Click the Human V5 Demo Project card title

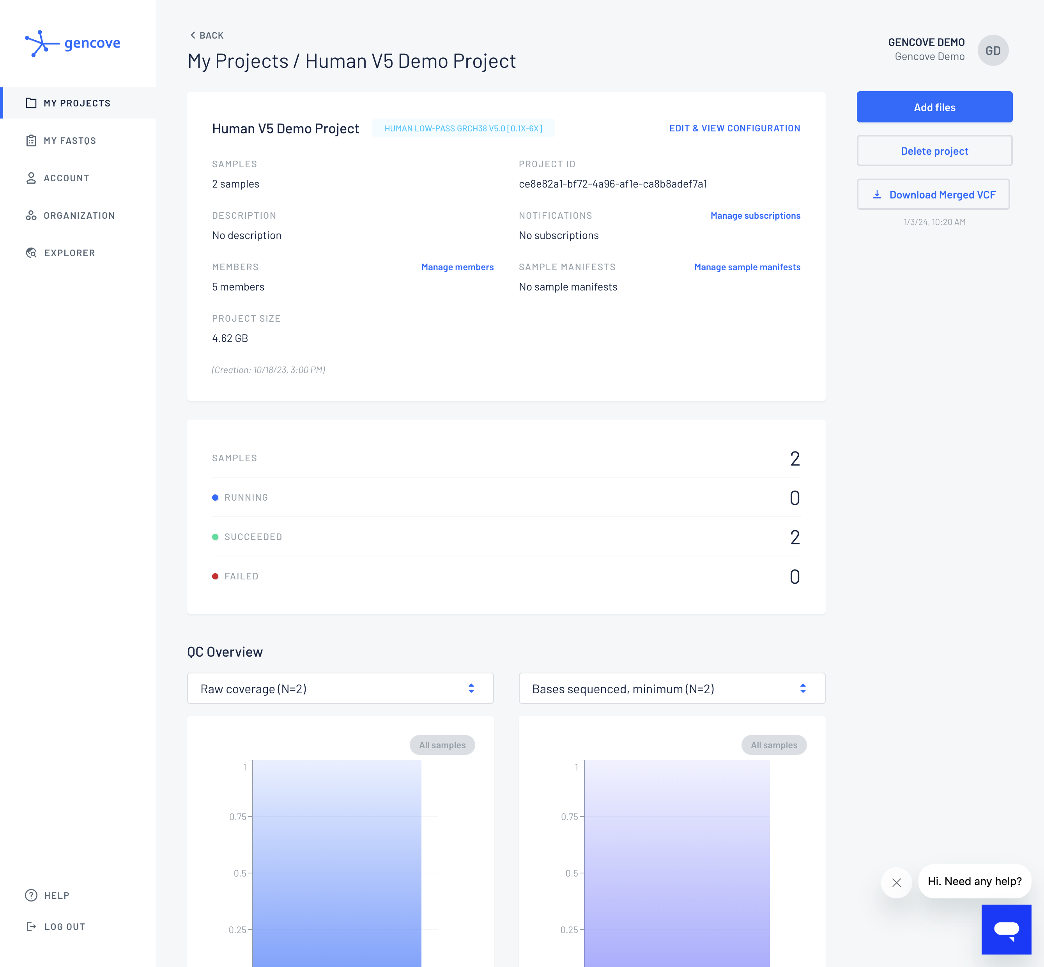(x=285, y=129)
